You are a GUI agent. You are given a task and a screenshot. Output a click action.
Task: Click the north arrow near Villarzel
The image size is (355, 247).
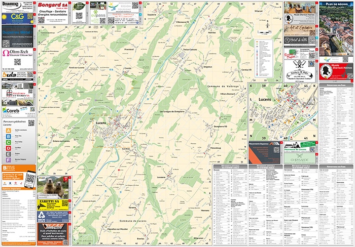[x=268, y=24]
